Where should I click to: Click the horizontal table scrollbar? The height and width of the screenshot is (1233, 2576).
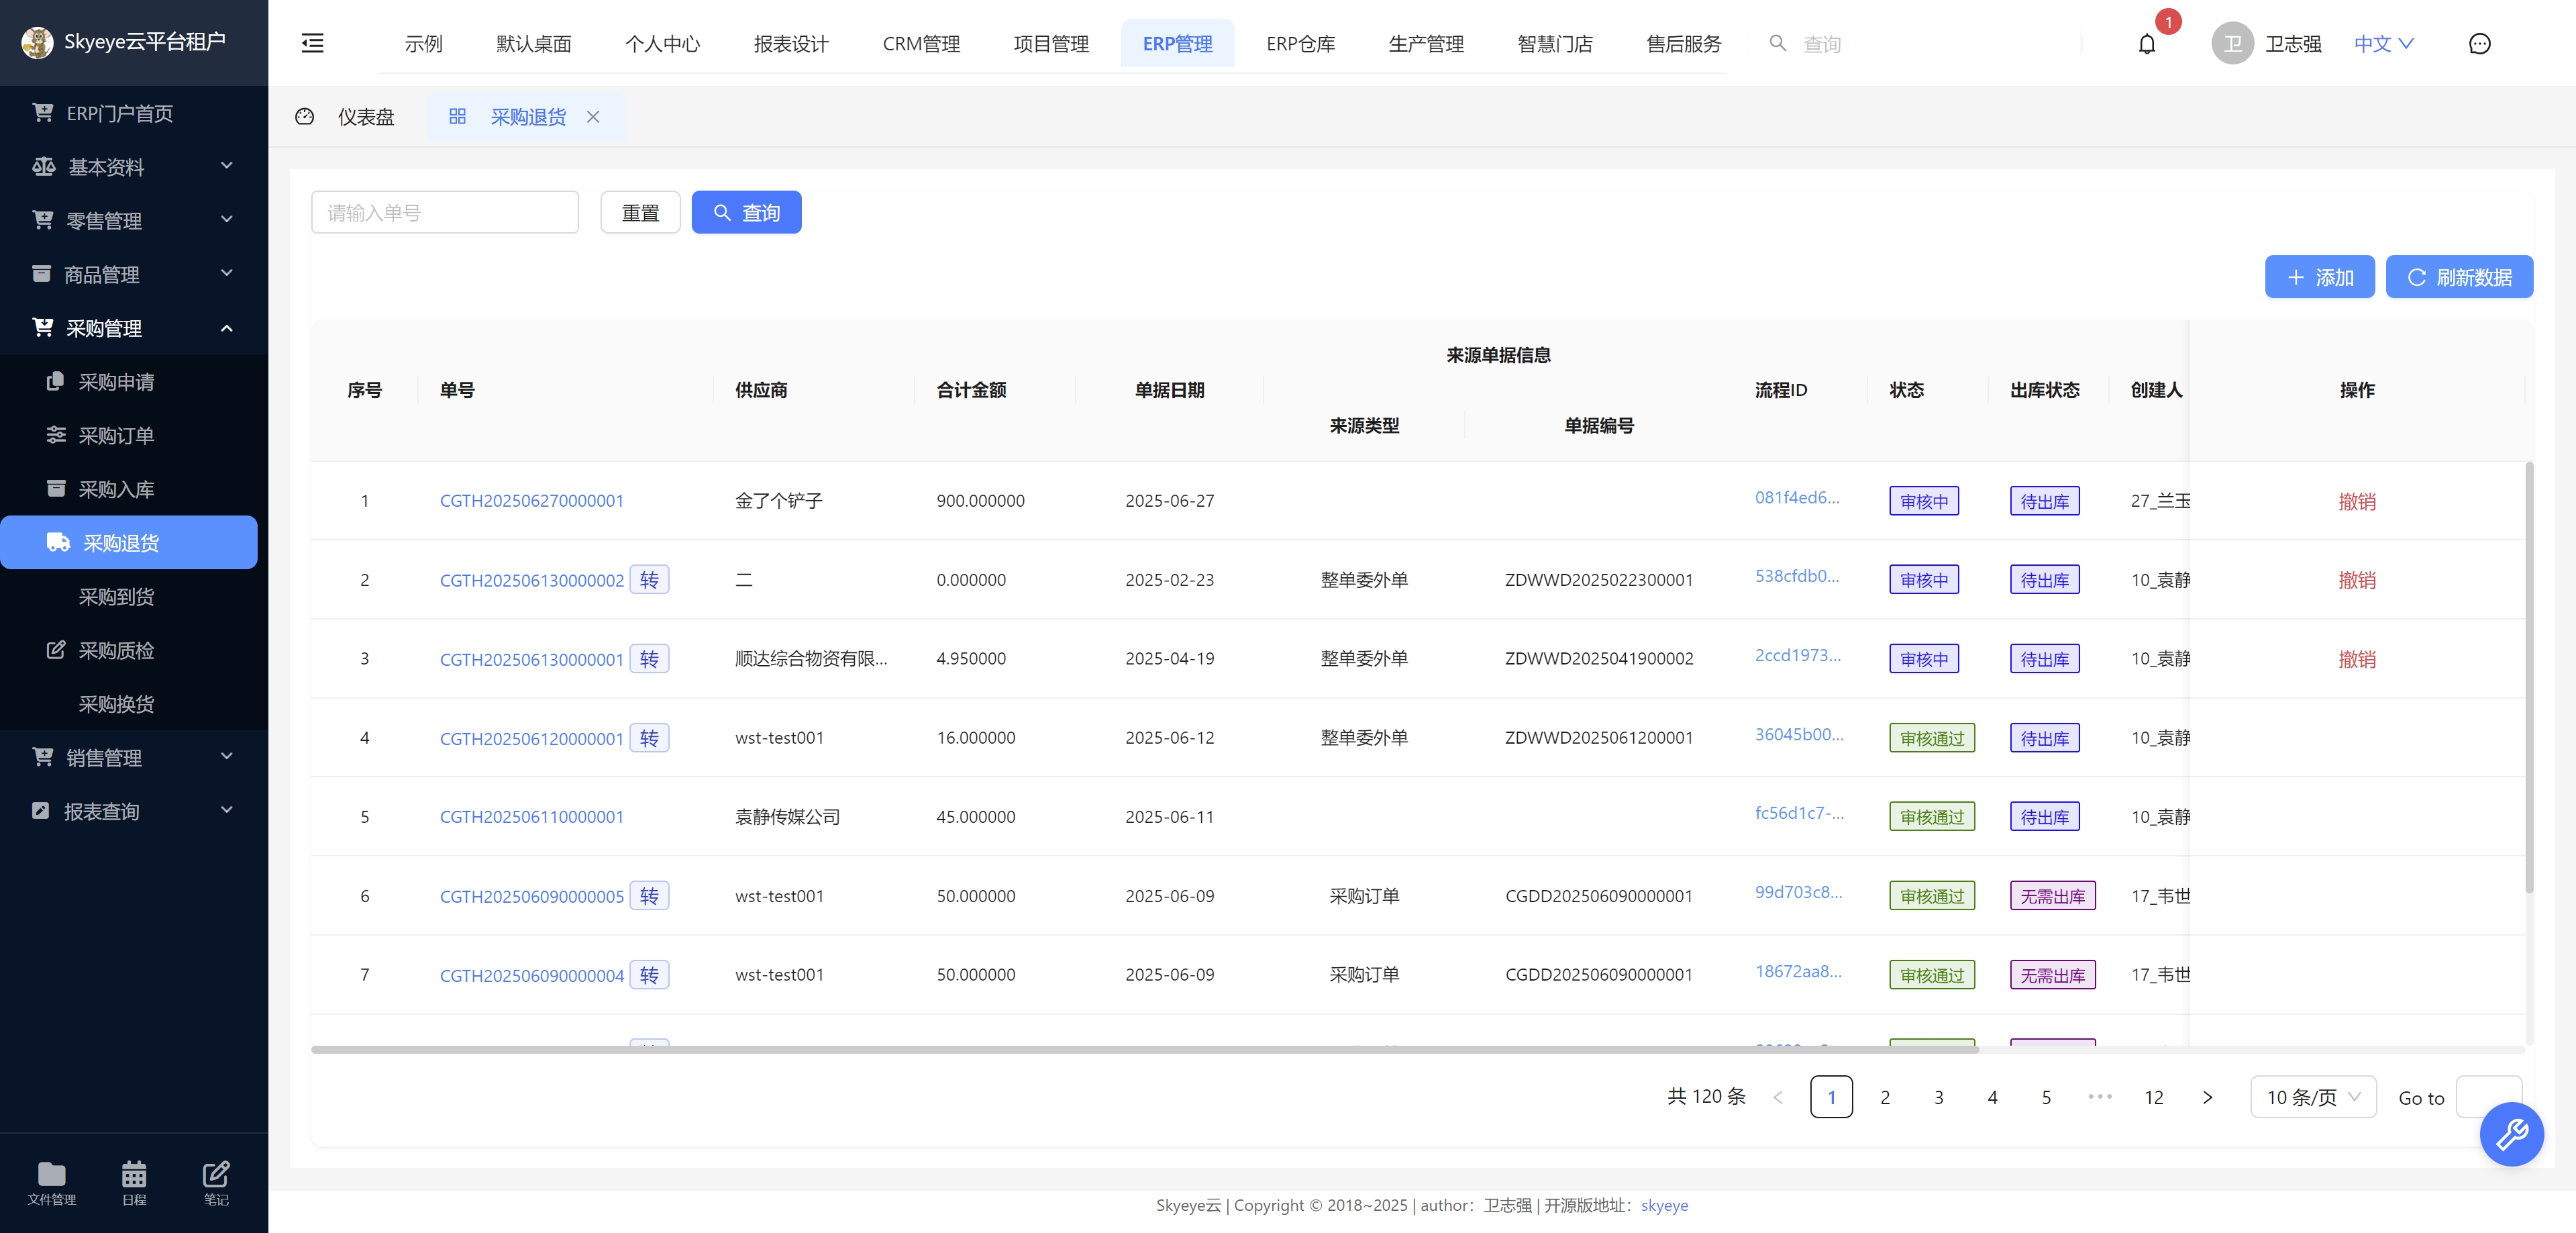1145,1049
